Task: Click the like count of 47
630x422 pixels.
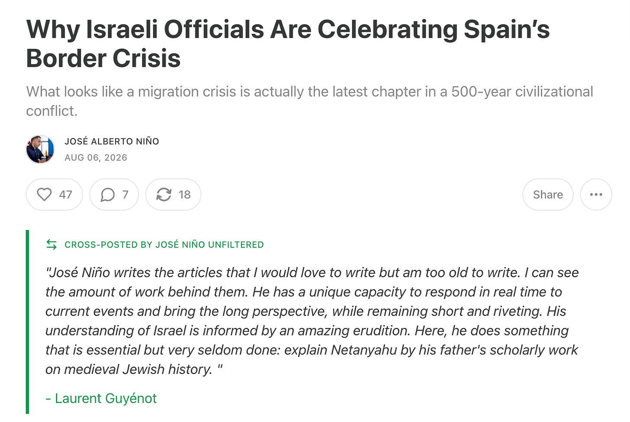Action: pyautogui.click(x=66, y=195)
